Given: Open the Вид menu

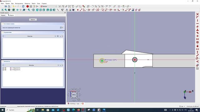Looking at the screenshot, I should (x=12, y=3).
